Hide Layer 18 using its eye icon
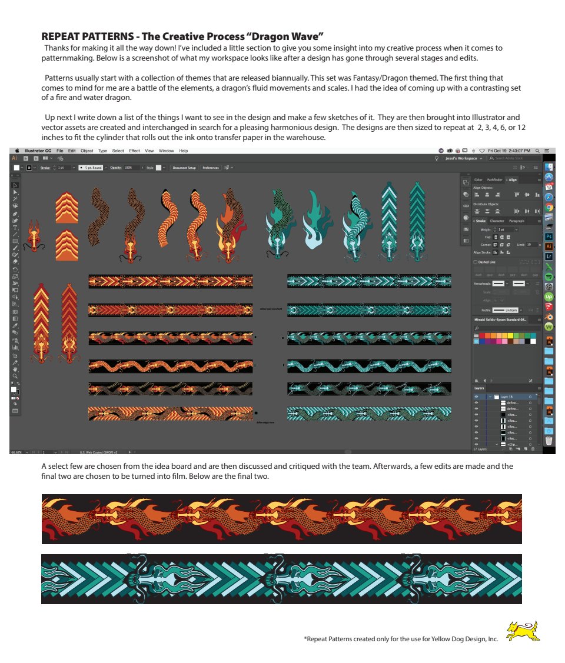The width and height of the screenshot is (565, 663). click(x=476, y=397)
